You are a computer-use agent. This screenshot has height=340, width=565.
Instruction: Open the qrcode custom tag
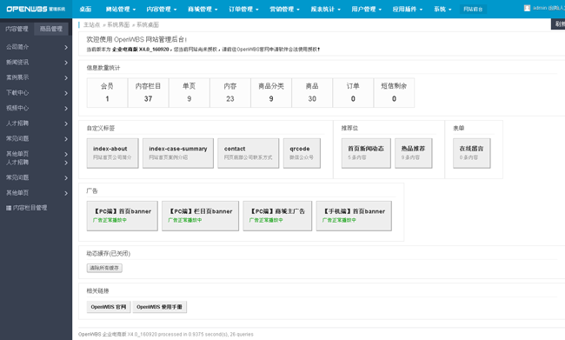tap(302, 153)
